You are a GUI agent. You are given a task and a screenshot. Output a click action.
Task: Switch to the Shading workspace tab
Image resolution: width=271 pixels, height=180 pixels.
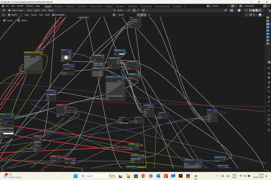[109, 6]
